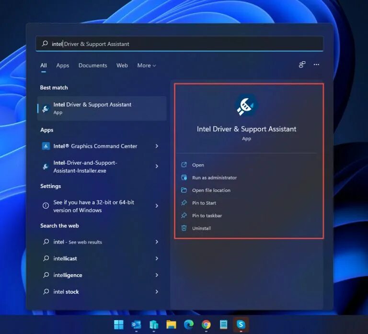Click search icon beside intelligence
368x334 pixels.
point(46,275)
